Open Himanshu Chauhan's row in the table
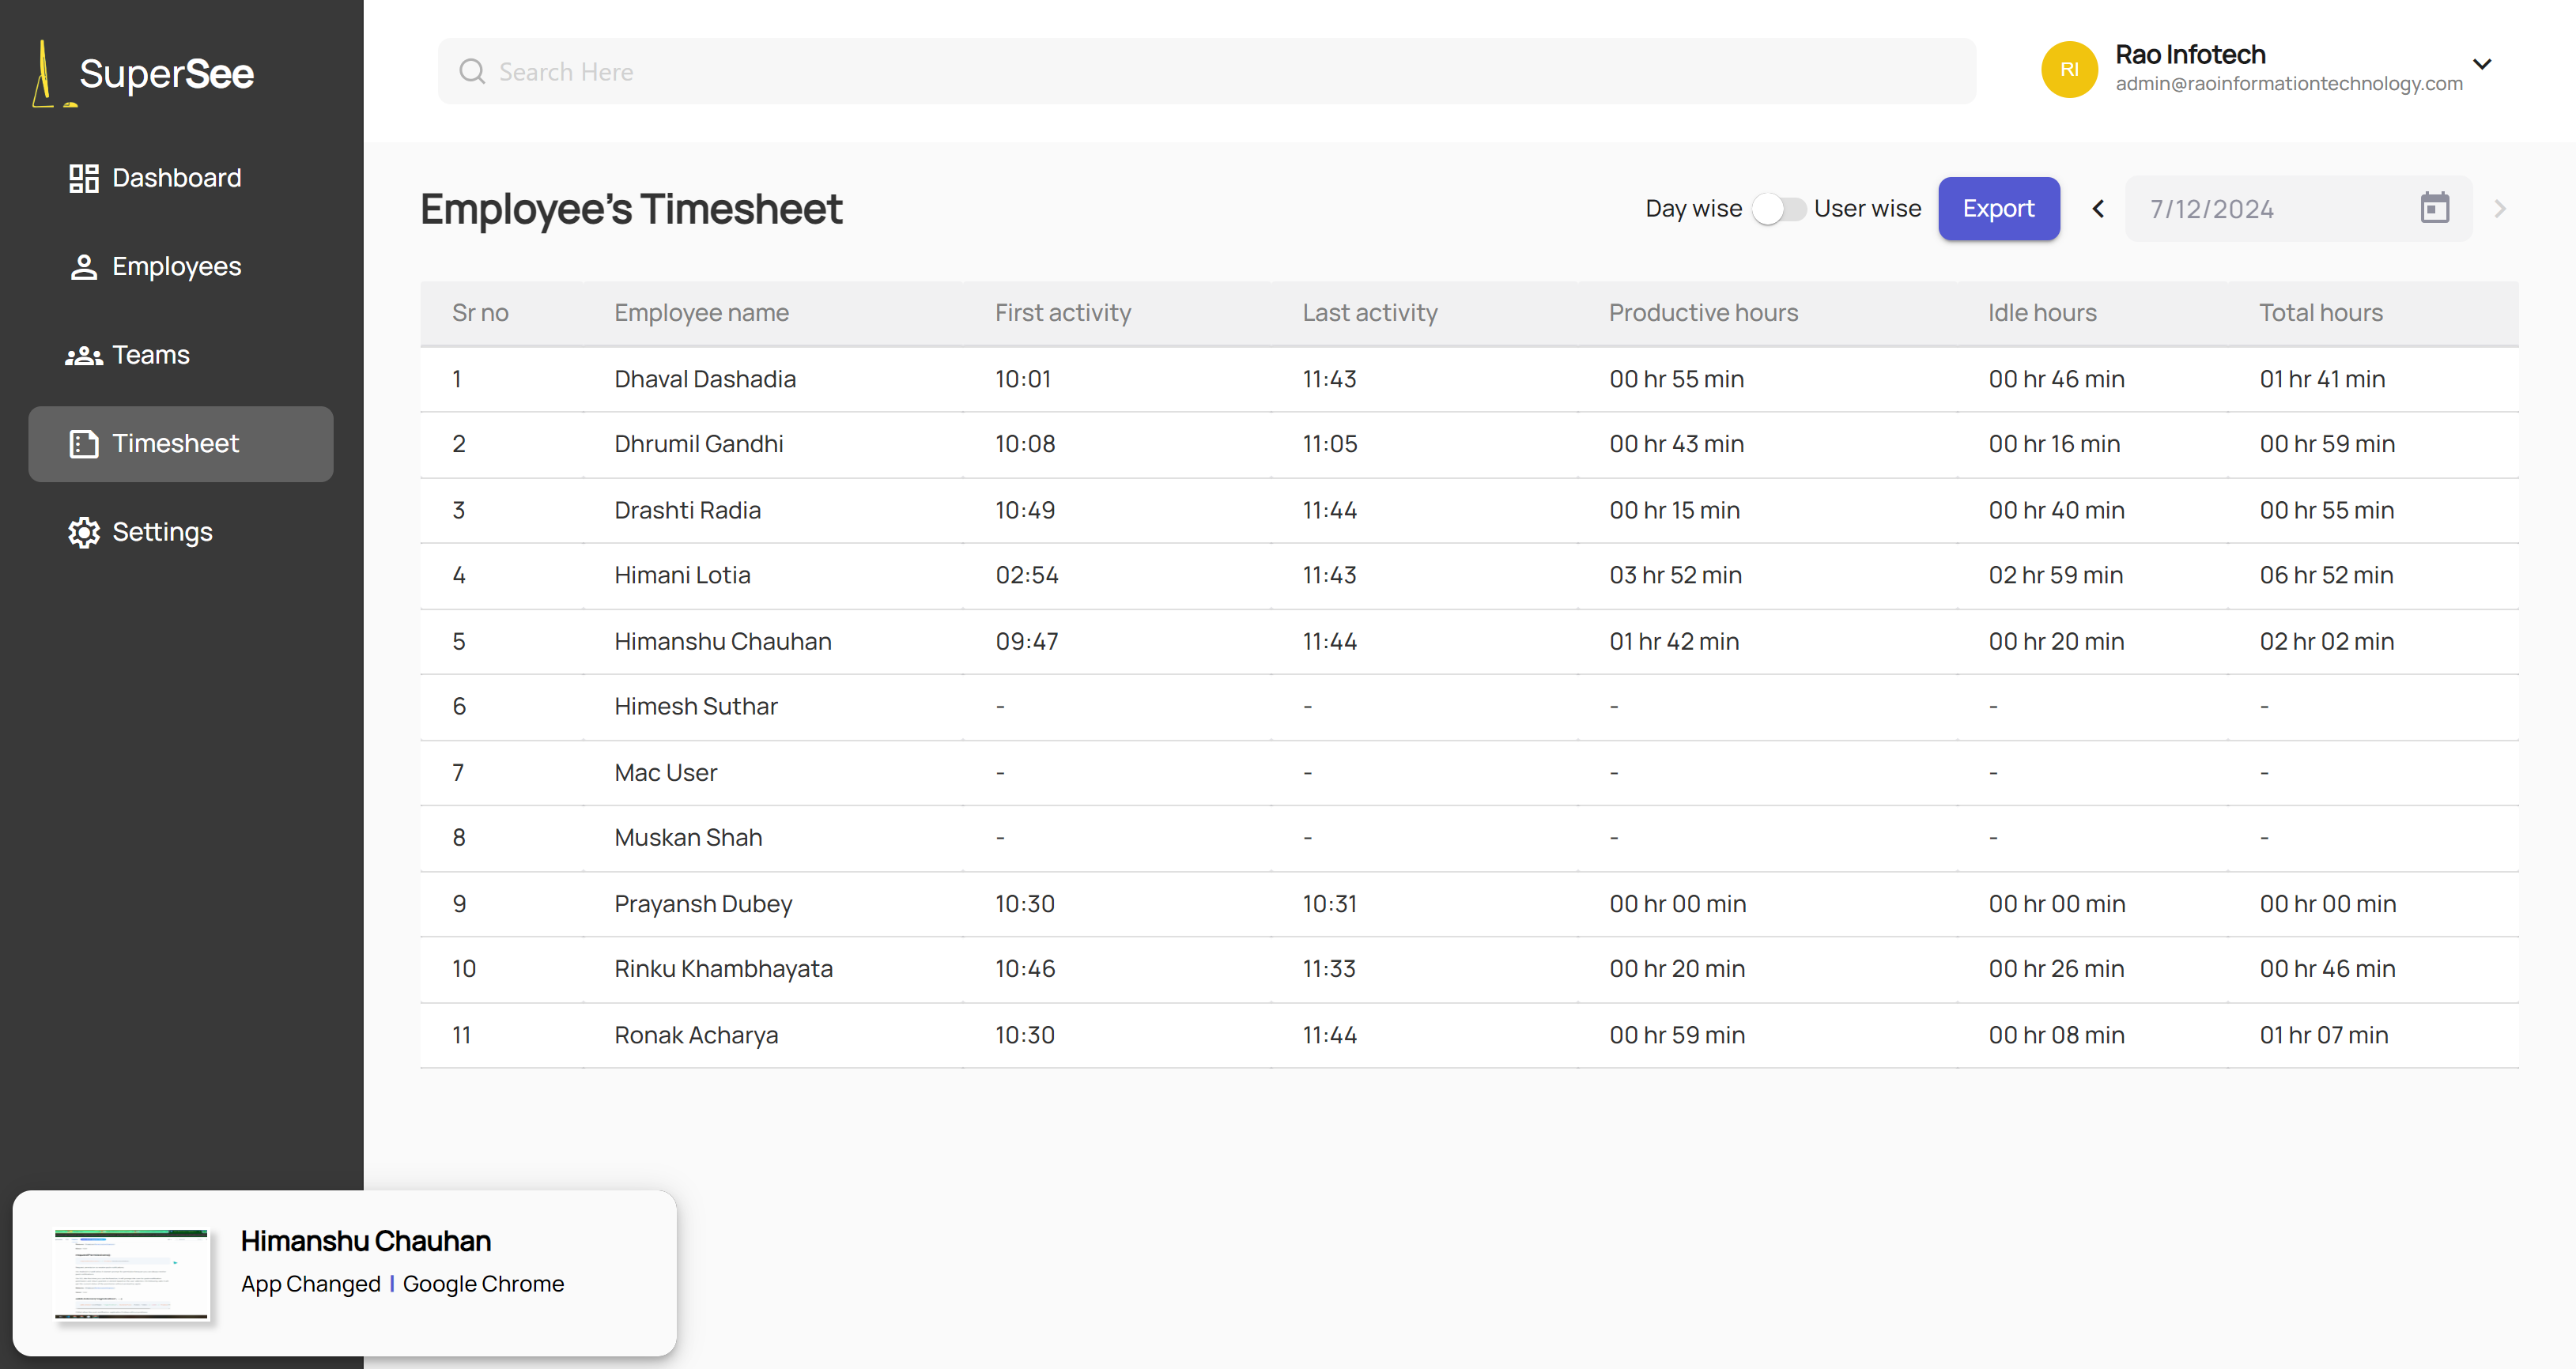Viewport: 2576px width, 1369px height. [x=722, y=641]
